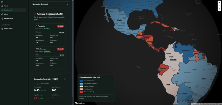This screenshot has height=105, width=222.
Task: Click the Critical badge on Pukapuka card
Action: click(x=60, y=26)
